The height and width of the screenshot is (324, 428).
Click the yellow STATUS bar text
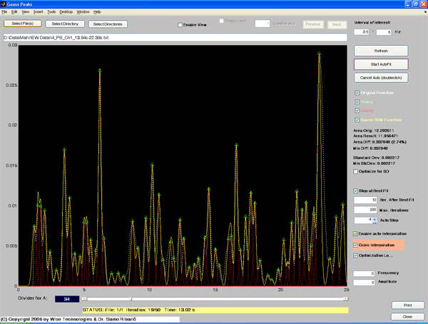coord(138,310)
